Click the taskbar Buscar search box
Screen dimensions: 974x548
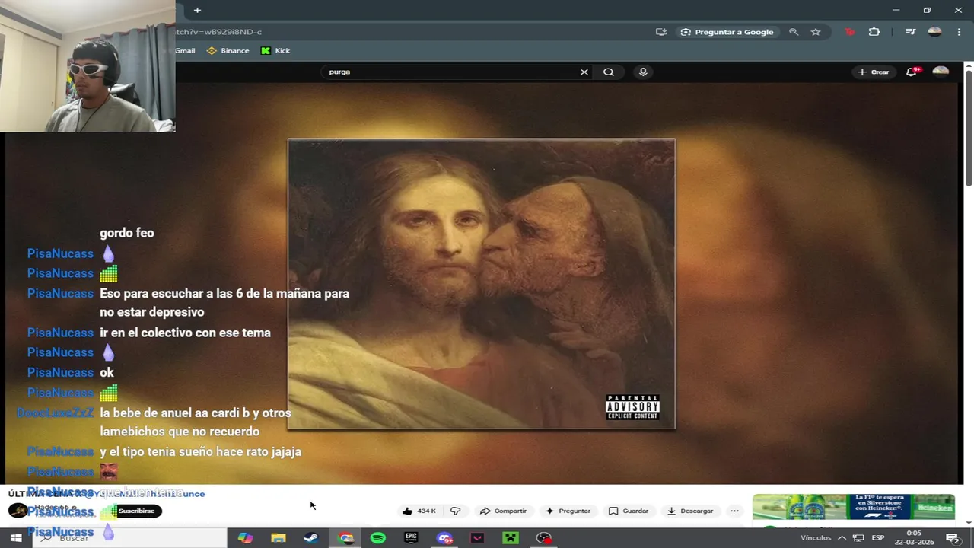click(x=129, y=537)
